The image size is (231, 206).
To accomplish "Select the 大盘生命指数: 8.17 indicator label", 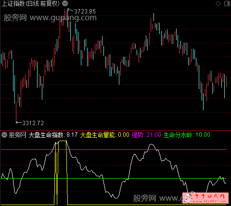I will [53, 135].
